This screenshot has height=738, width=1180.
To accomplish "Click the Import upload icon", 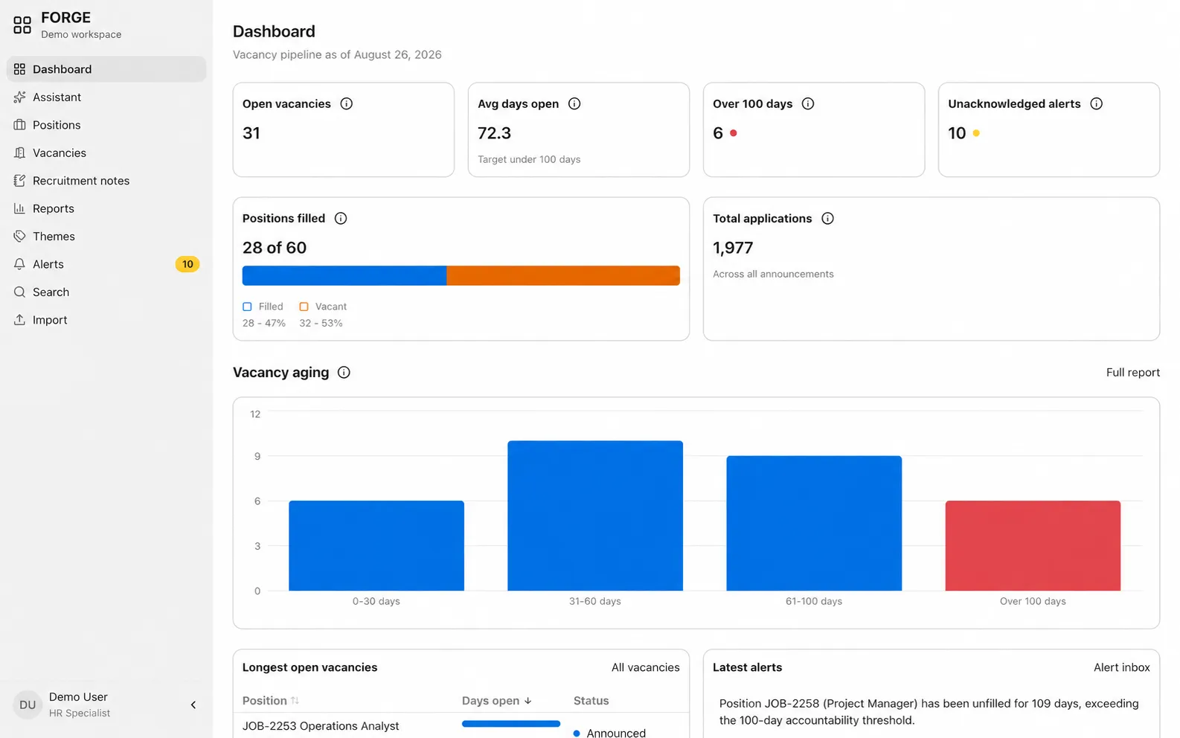I will click(x=19, y=320).
